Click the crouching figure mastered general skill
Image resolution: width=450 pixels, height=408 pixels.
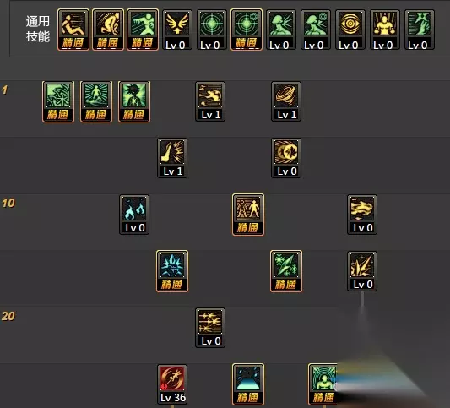coord(108,30)
